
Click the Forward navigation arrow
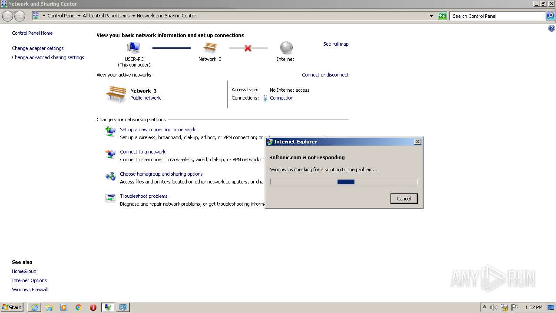[x=20, y=16]
